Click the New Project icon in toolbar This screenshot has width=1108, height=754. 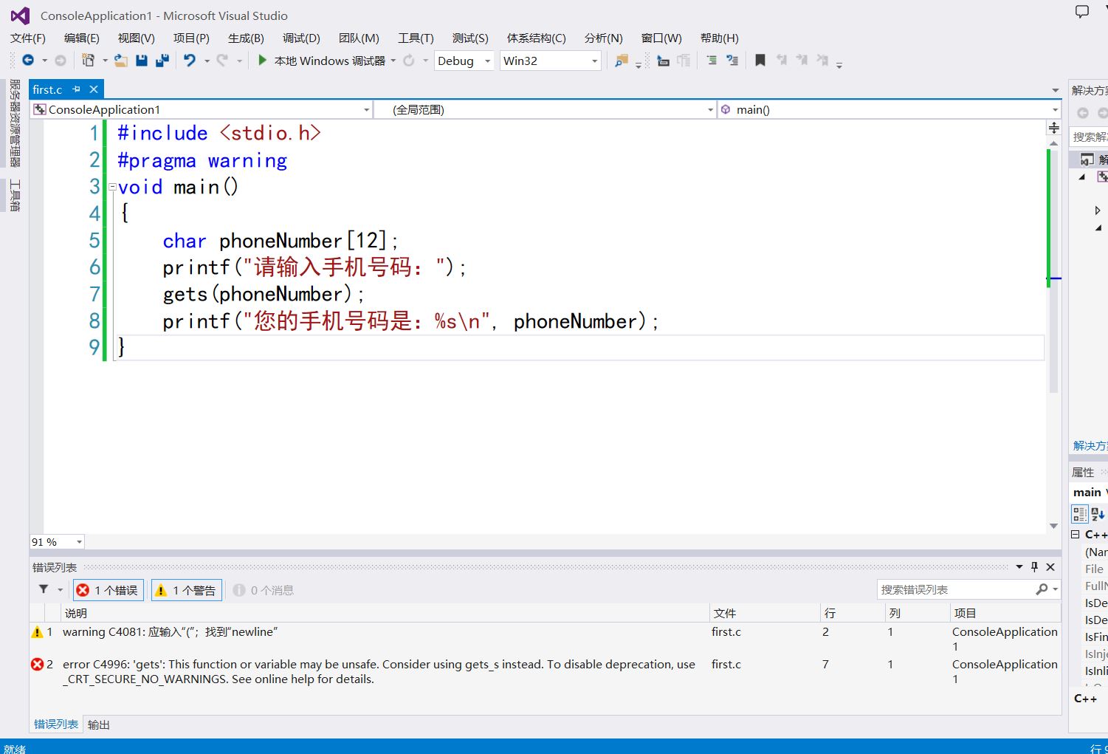pos(88,61)
